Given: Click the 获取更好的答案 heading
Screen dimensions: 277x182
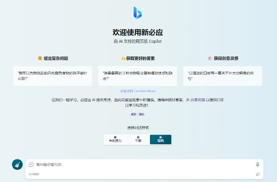Looking at the screenshot, I should pos(141,58).
